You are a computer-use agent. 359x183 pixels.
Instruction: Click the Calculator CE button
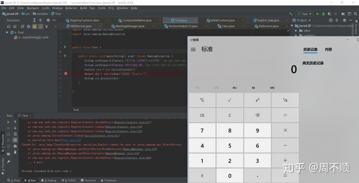coord(202,115)
